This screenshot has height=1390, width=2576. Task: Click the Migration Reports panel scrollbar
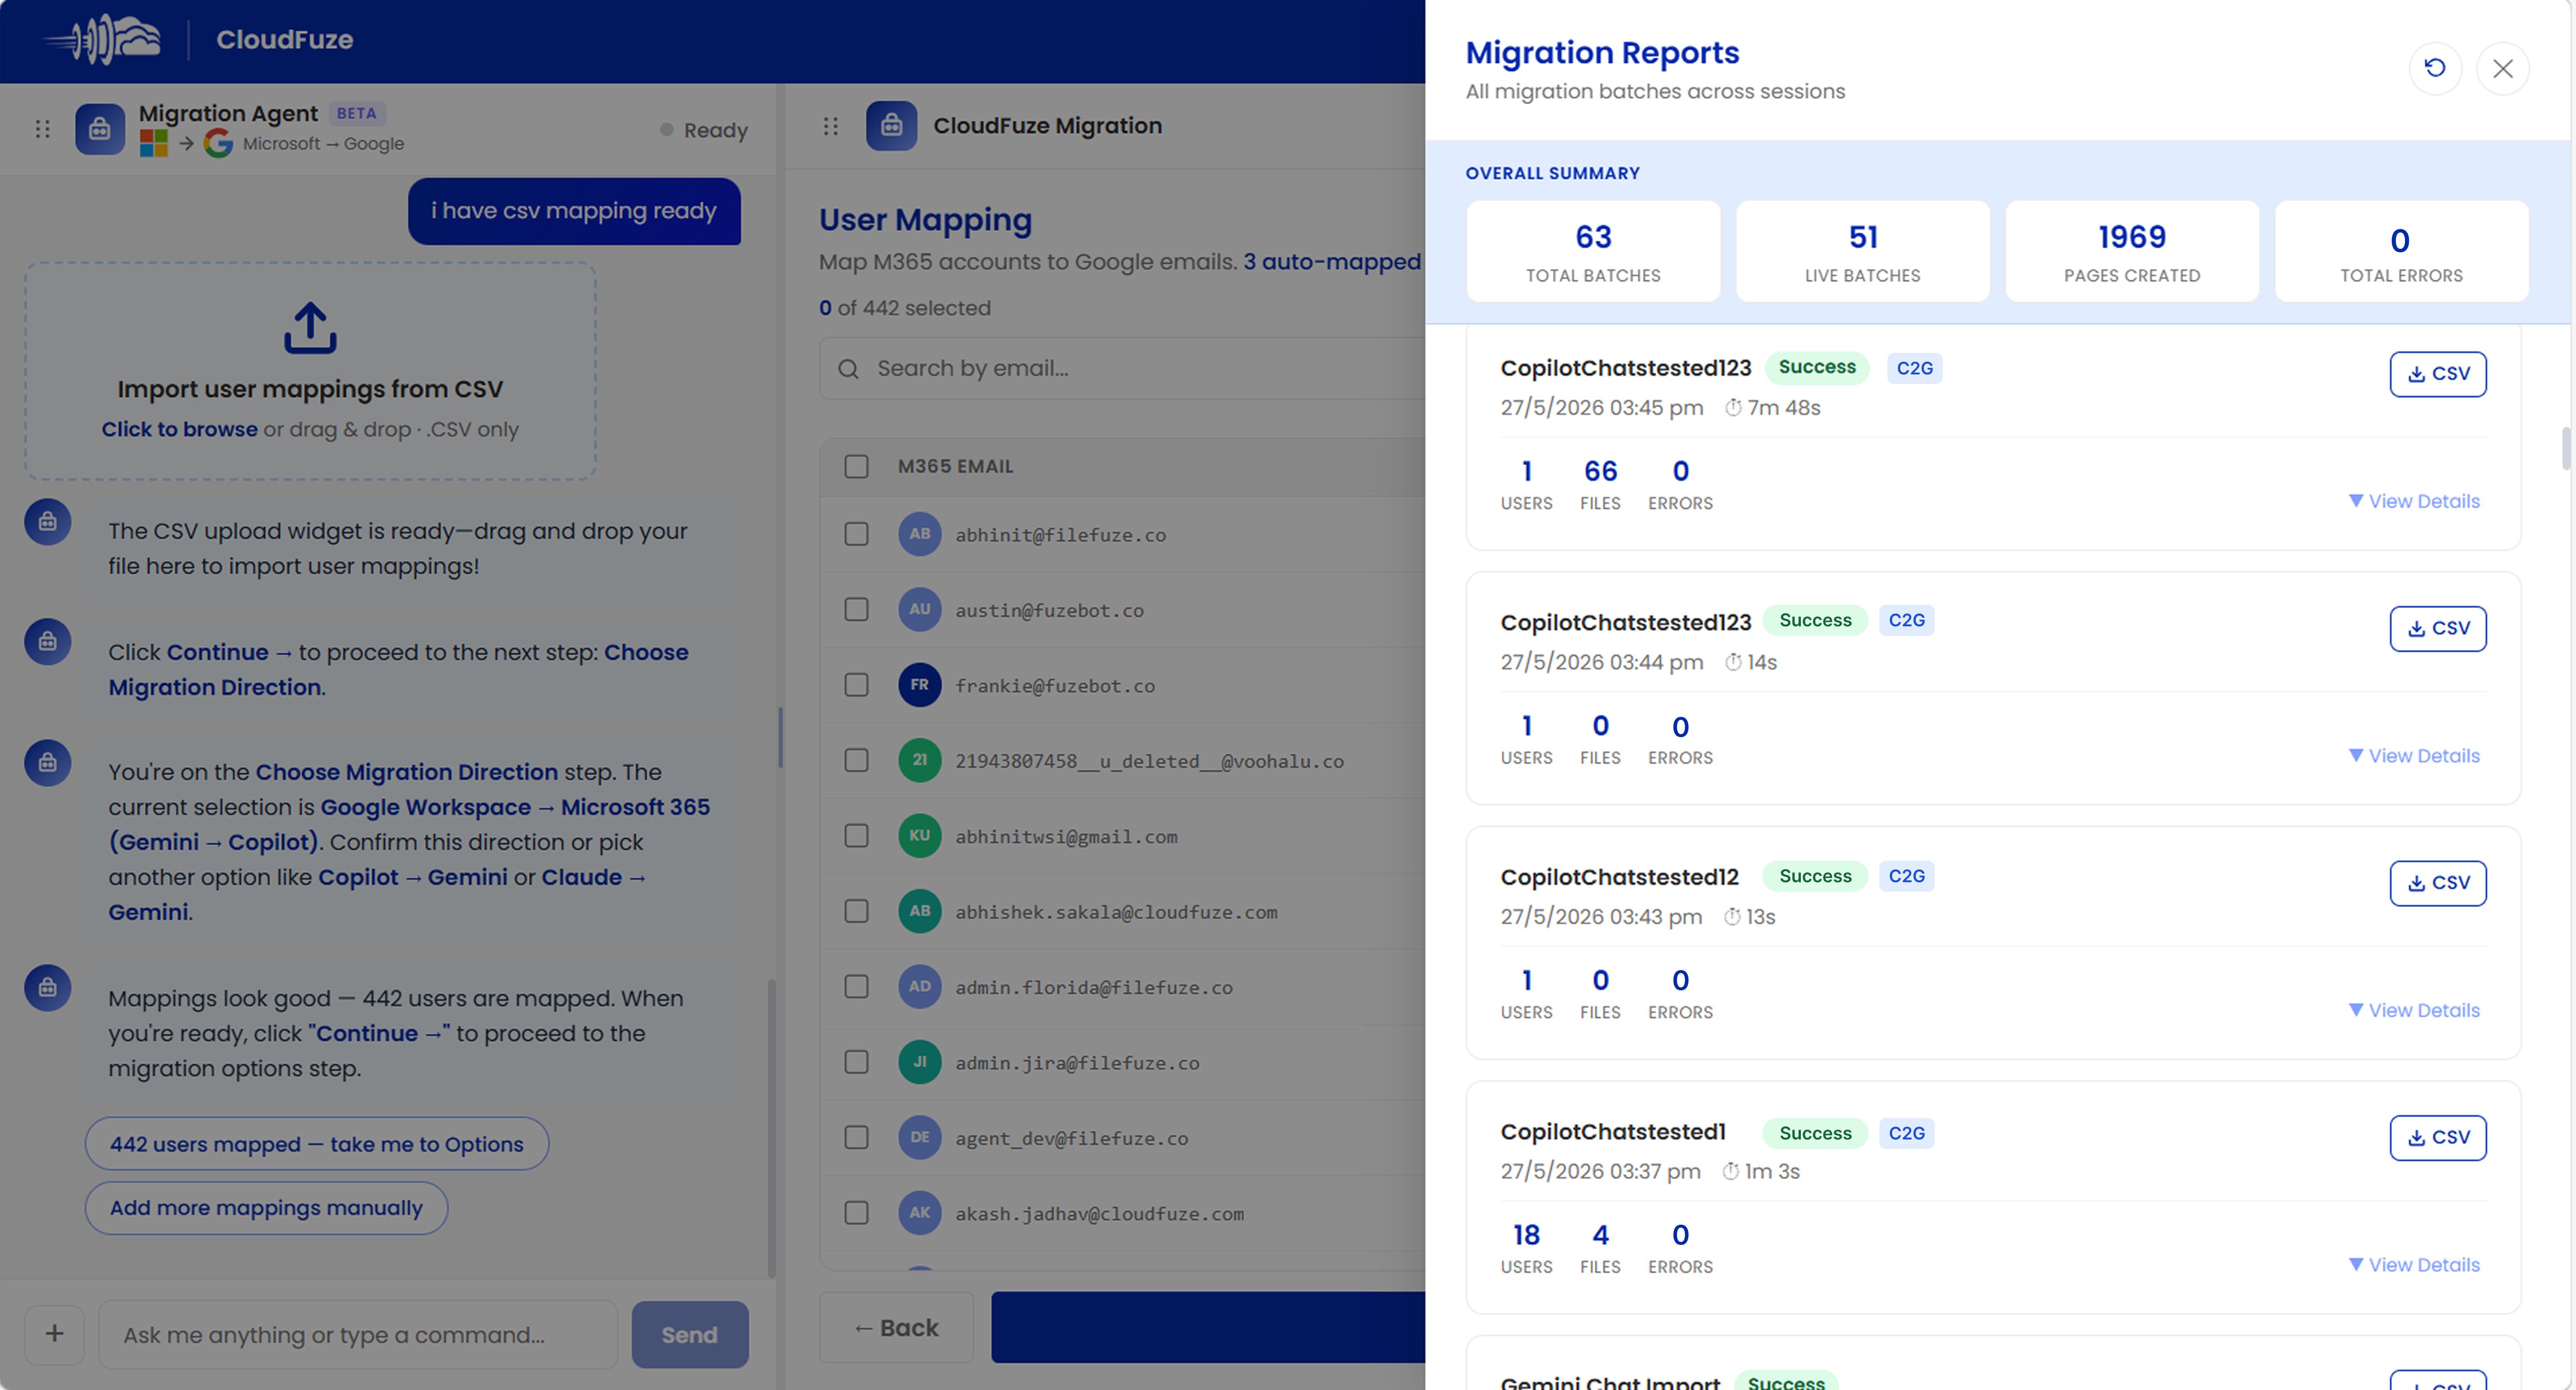[2565, 448]
